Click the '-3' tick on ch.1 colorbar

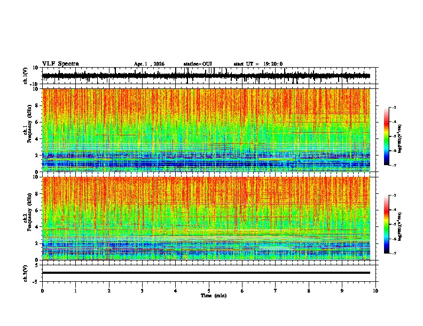pos(394,107)
